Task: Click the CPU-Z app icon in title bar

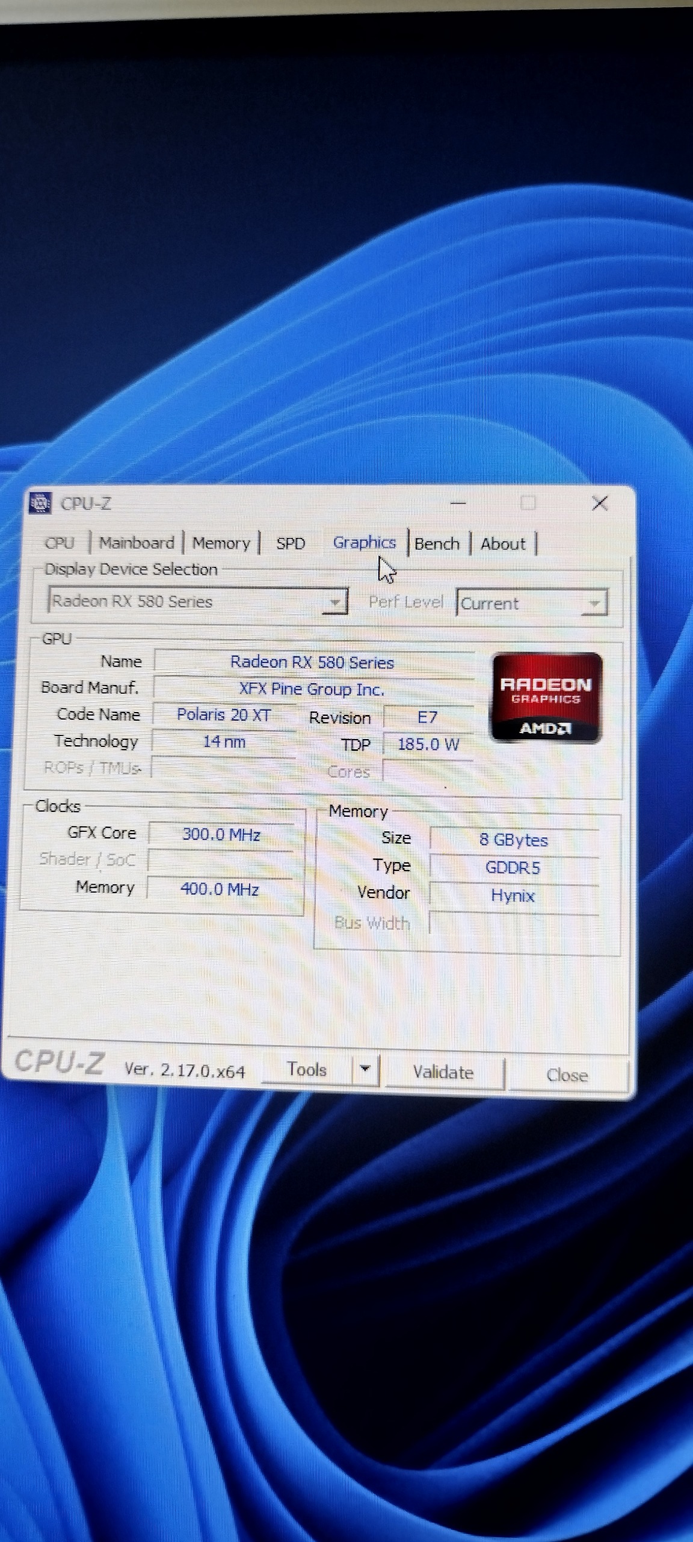Action: pos(40,503)
